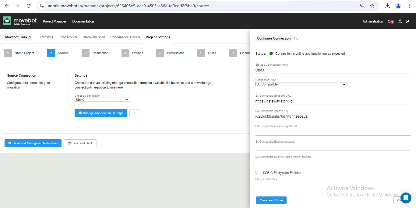Click step 1 Name Project number badge
416x208 pixels.
[8, 53]
